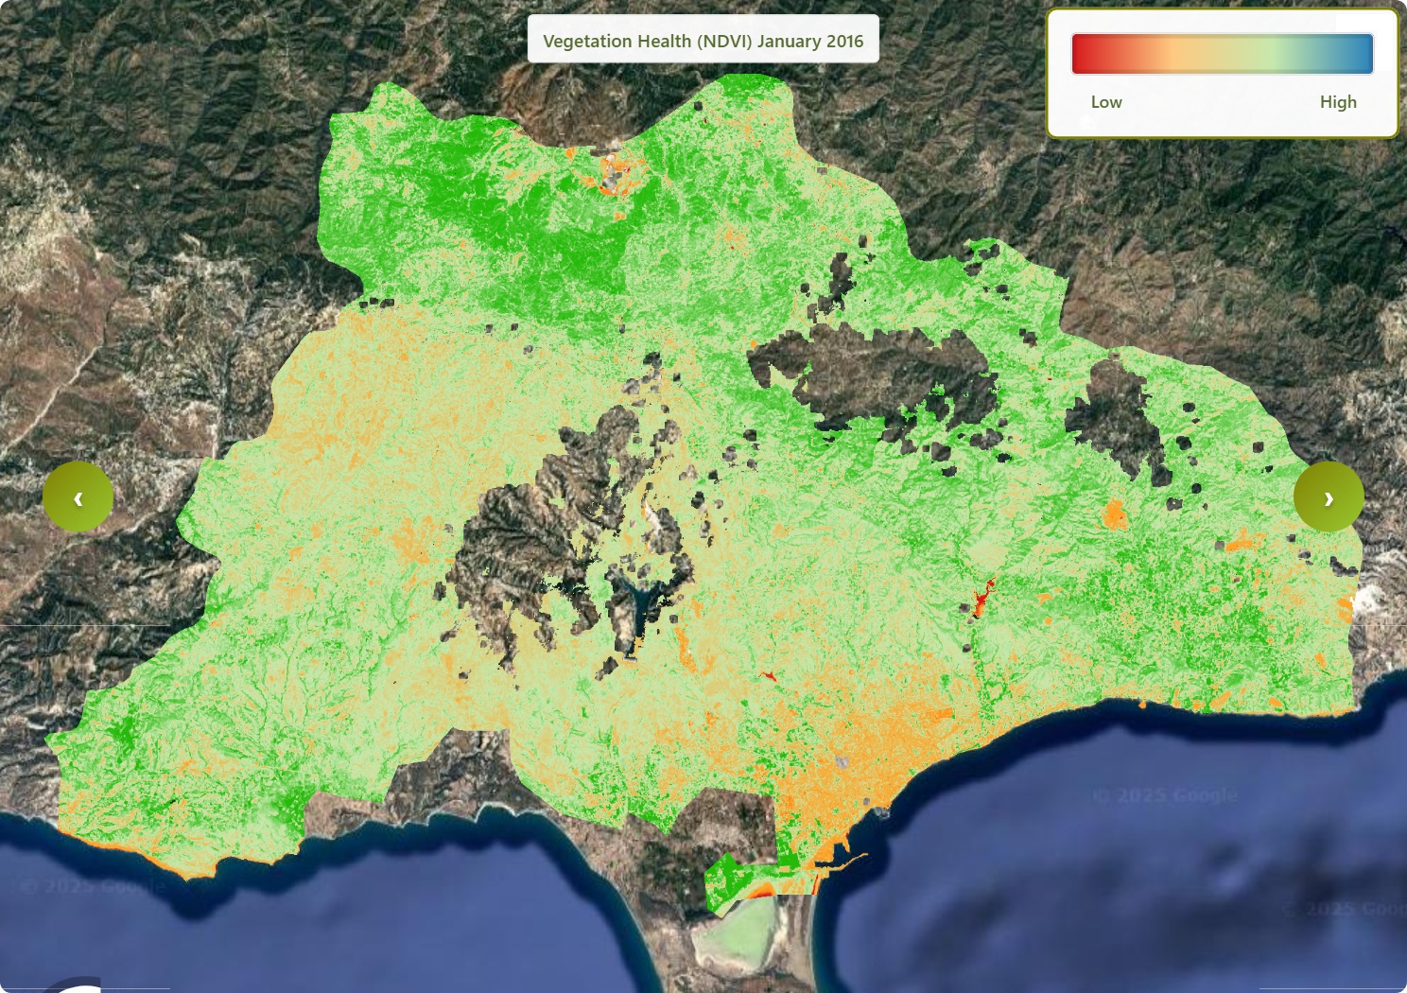Click the bright red low-NDVI patch on map
The width and height of the screenshot is (1407, 993).
(x=981, y=596)
